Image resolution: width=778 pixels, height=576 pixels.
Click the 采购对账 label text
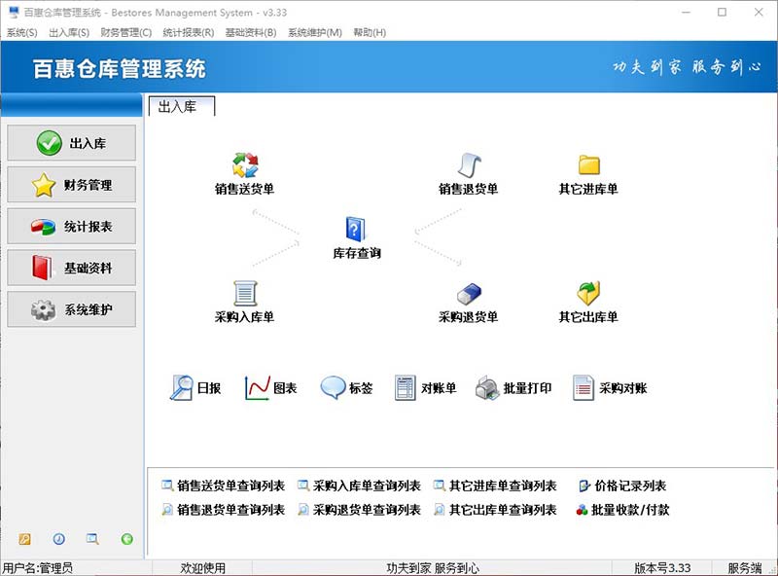pyautogui.click(x=623, y=388)
